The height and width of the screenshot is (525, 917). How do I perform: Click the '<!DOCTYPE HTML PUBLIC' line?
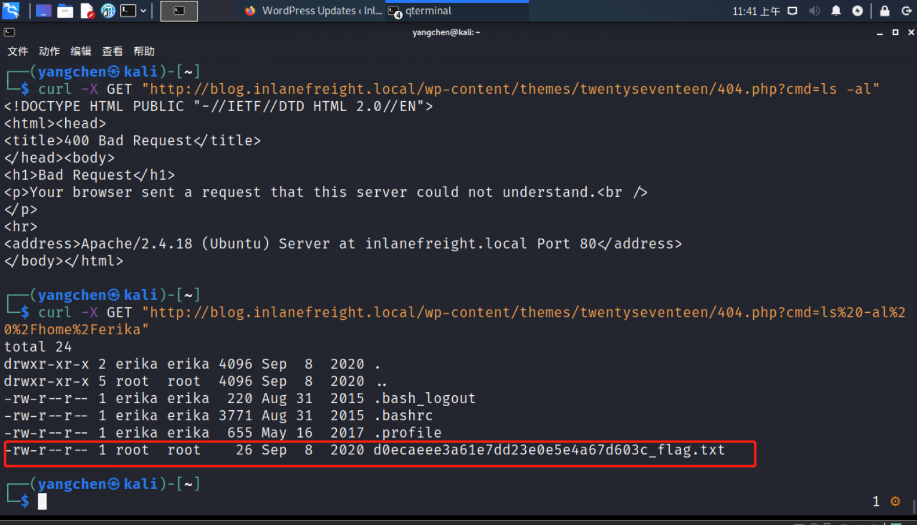[x=218, y=106]
